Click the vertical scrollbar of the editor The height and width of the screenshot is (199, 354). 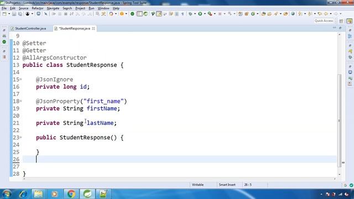(x=339, y=121)
